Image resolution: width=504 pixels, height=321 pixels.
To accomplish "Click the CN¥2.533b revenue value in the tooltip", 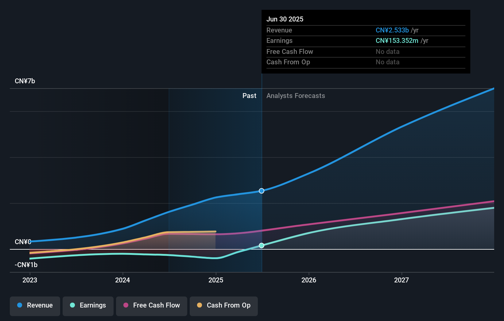I will 392,30.
